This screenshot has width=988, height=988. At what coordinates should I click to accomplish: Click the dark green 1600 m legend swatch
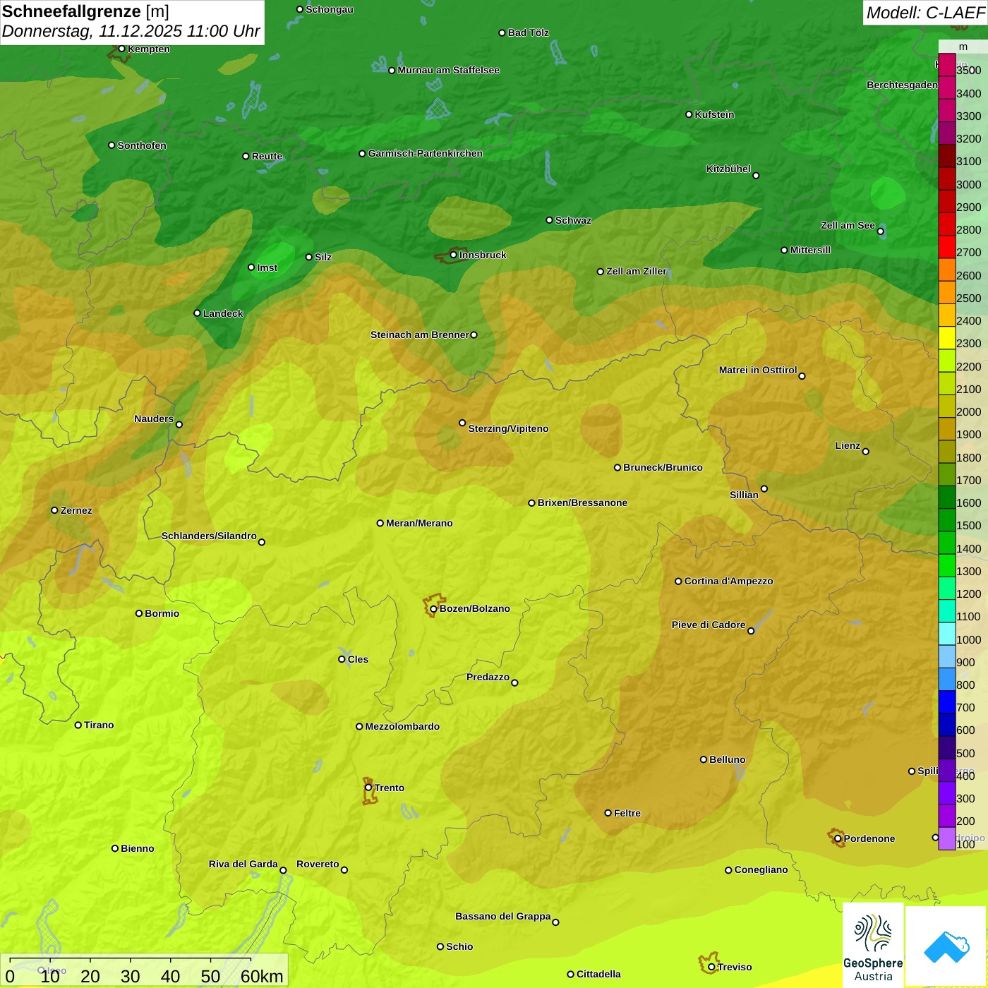click(947, 498)
